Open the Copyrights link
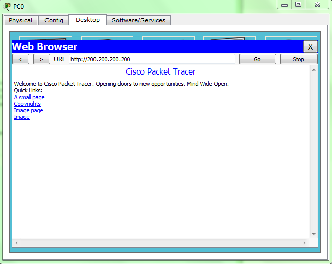 27,104
